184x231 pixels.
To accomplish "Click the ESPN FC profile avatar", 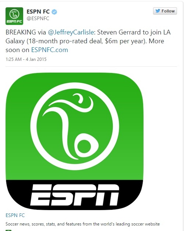I will 14,16.
